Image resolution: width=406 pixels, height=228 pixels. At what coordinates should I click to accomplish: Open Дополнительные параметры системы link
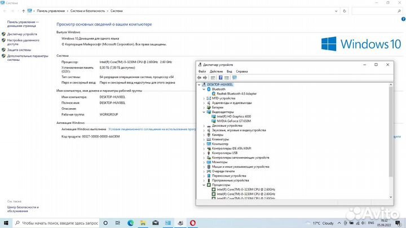pos(28,57)
